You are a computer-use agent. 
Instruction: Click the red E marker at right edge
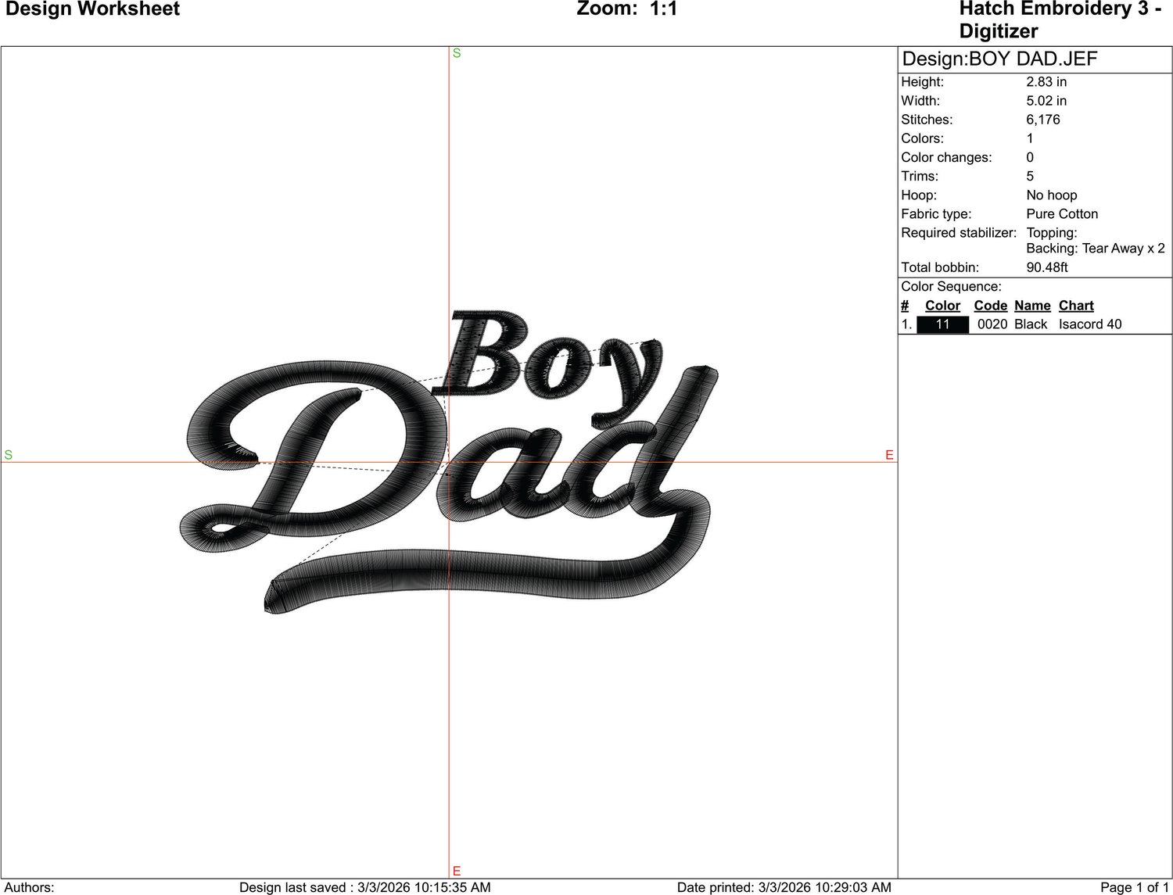pyautogui.click(x=889, y=455)
